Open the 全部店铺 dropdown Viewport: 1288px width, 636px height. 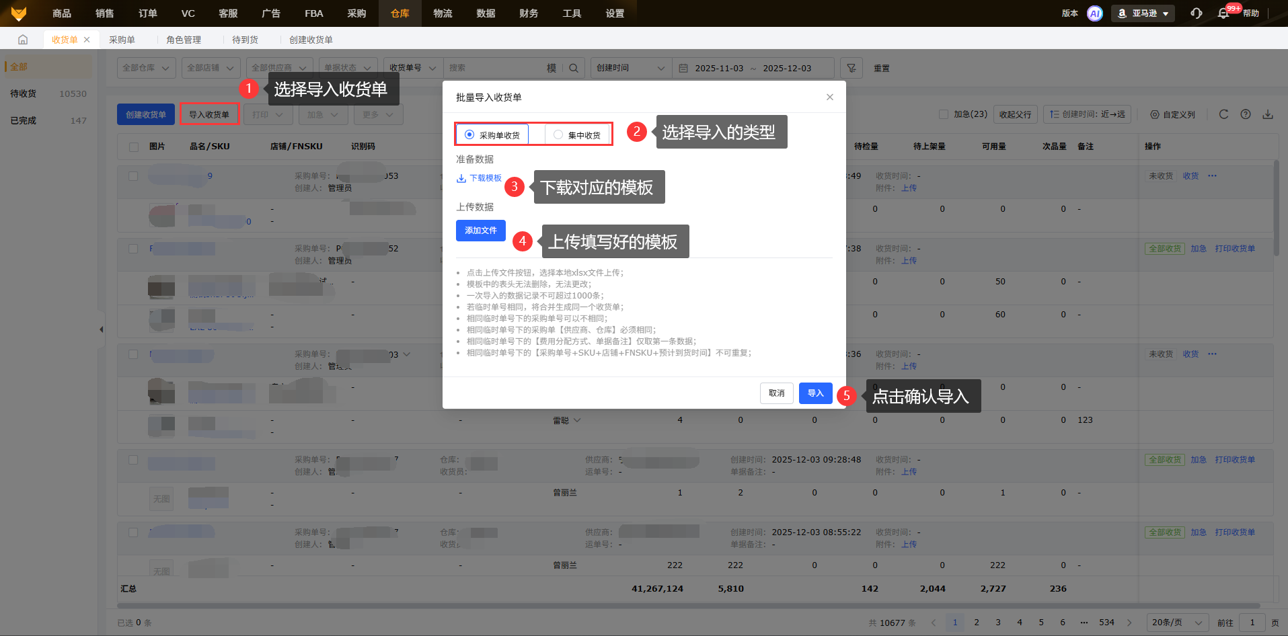[211, 68]
